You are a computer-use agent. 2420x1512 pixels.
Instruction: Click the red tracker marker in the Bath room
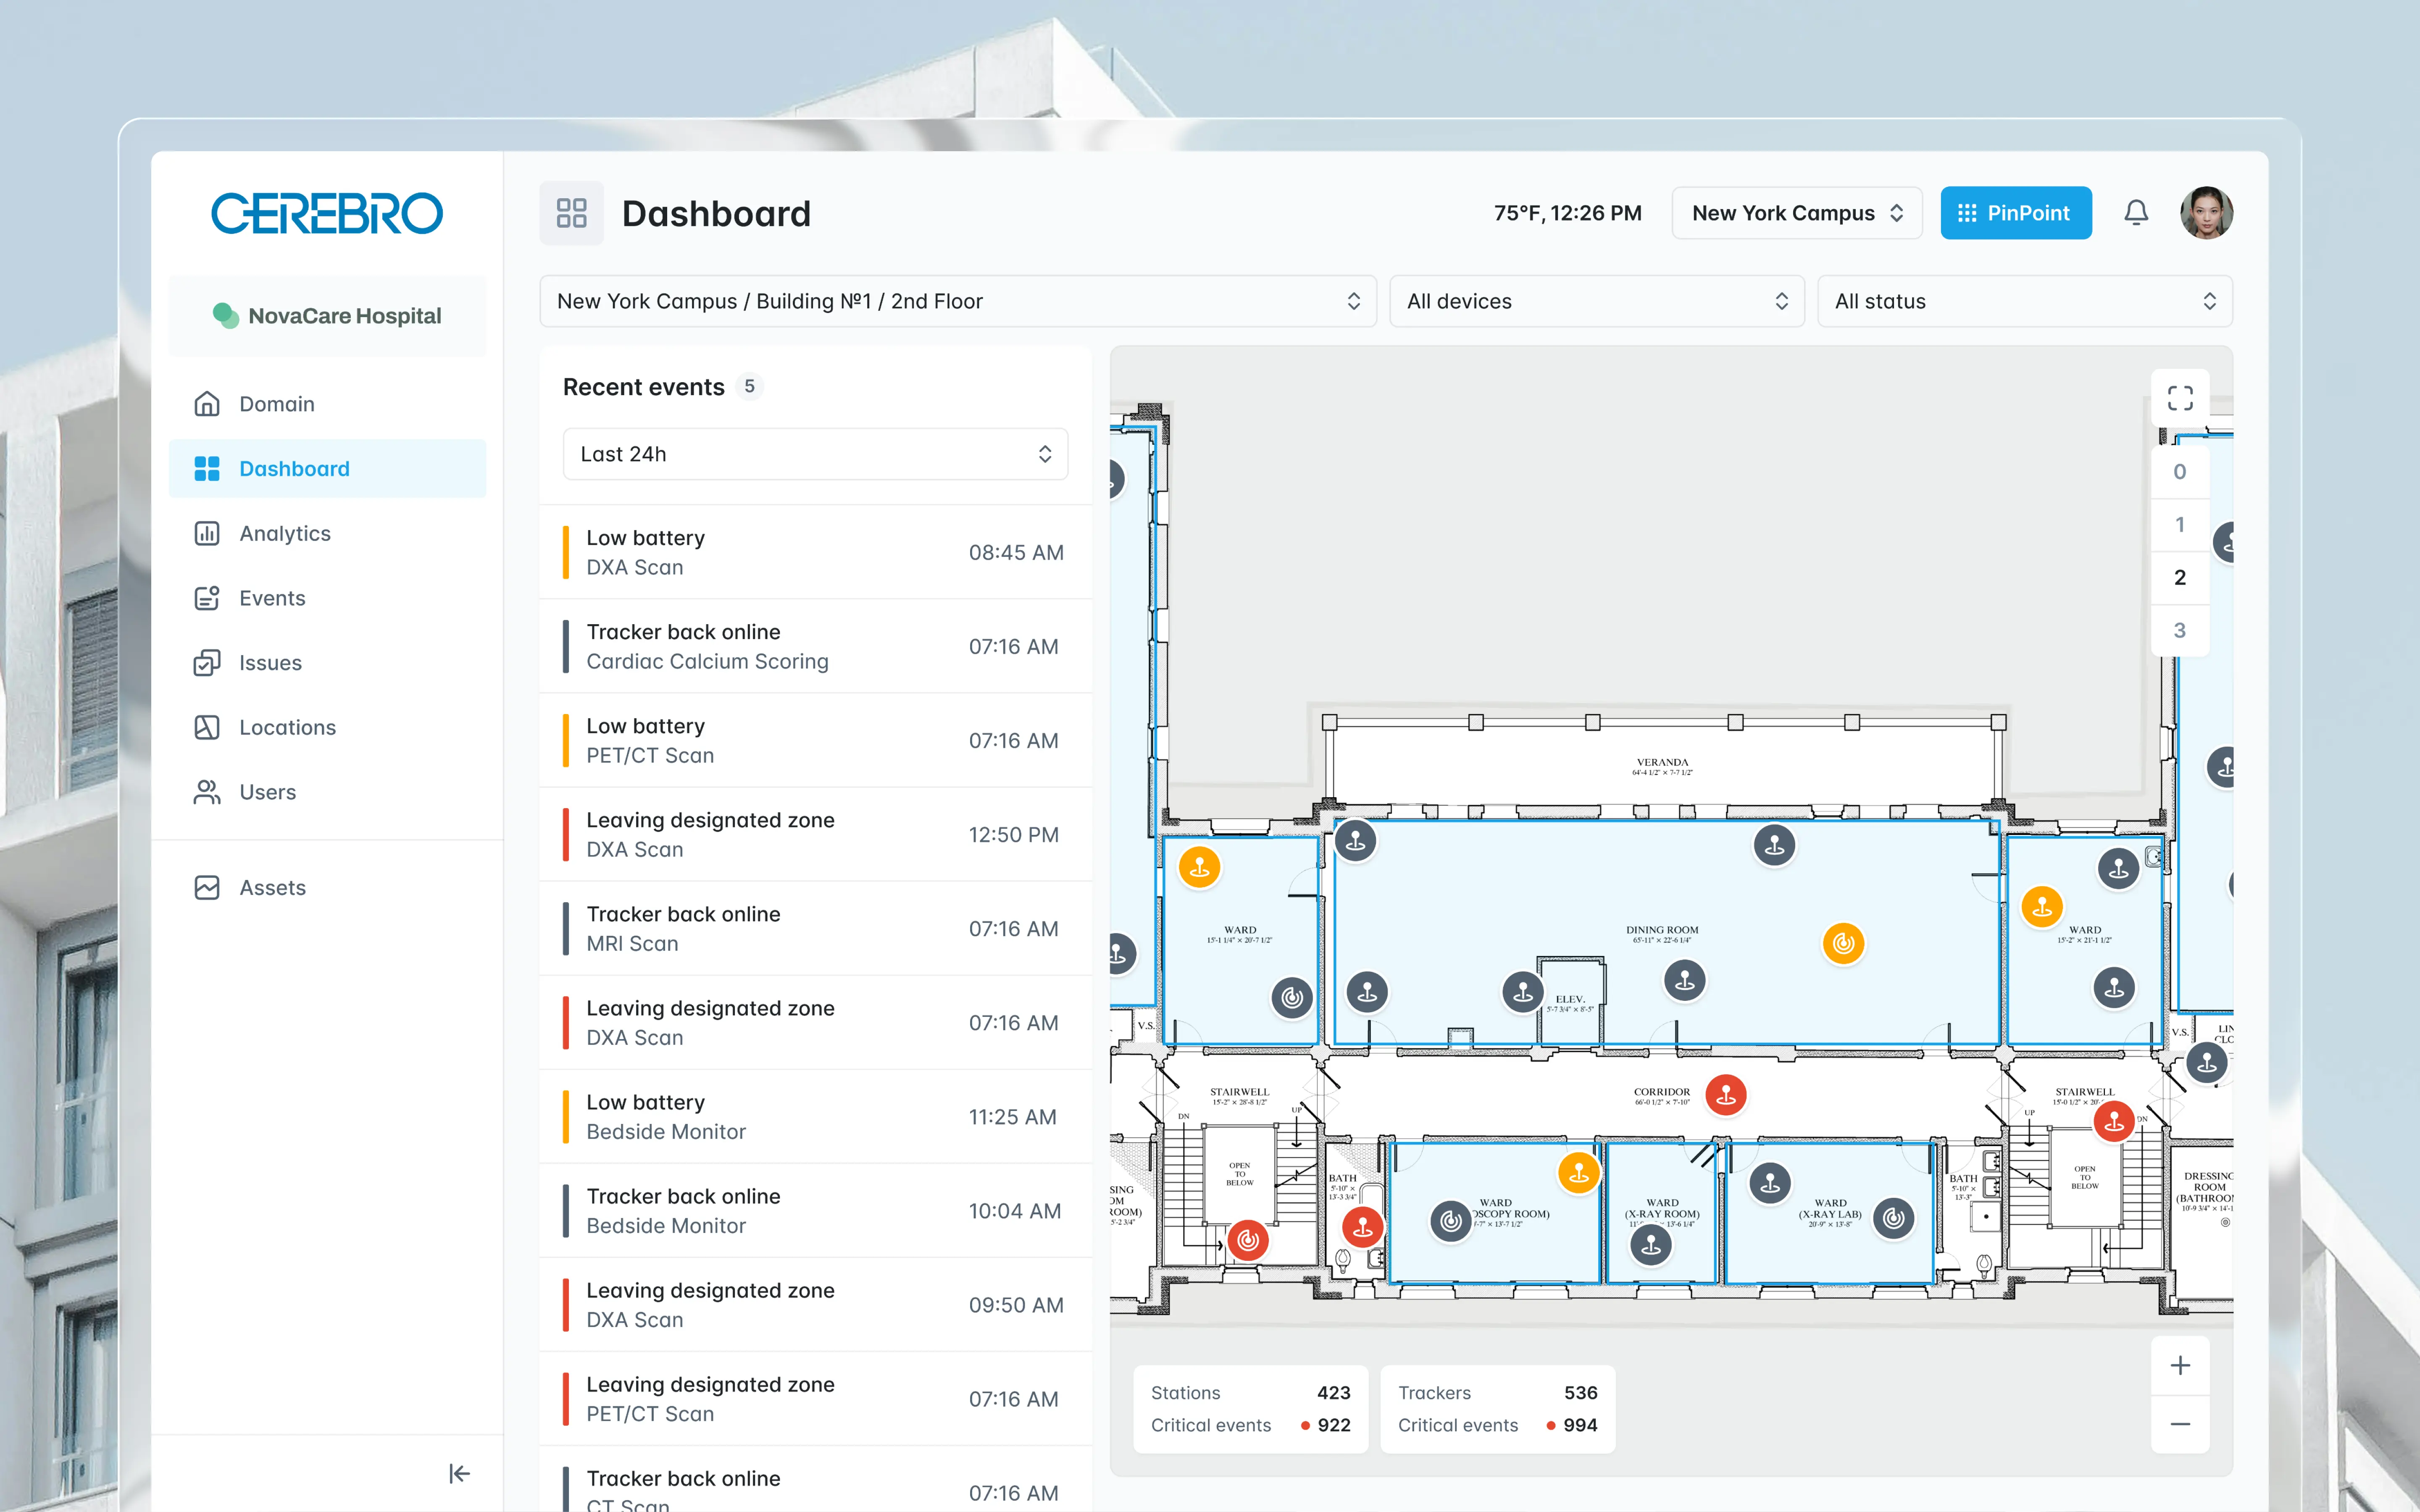[x=1362, y=1227]
